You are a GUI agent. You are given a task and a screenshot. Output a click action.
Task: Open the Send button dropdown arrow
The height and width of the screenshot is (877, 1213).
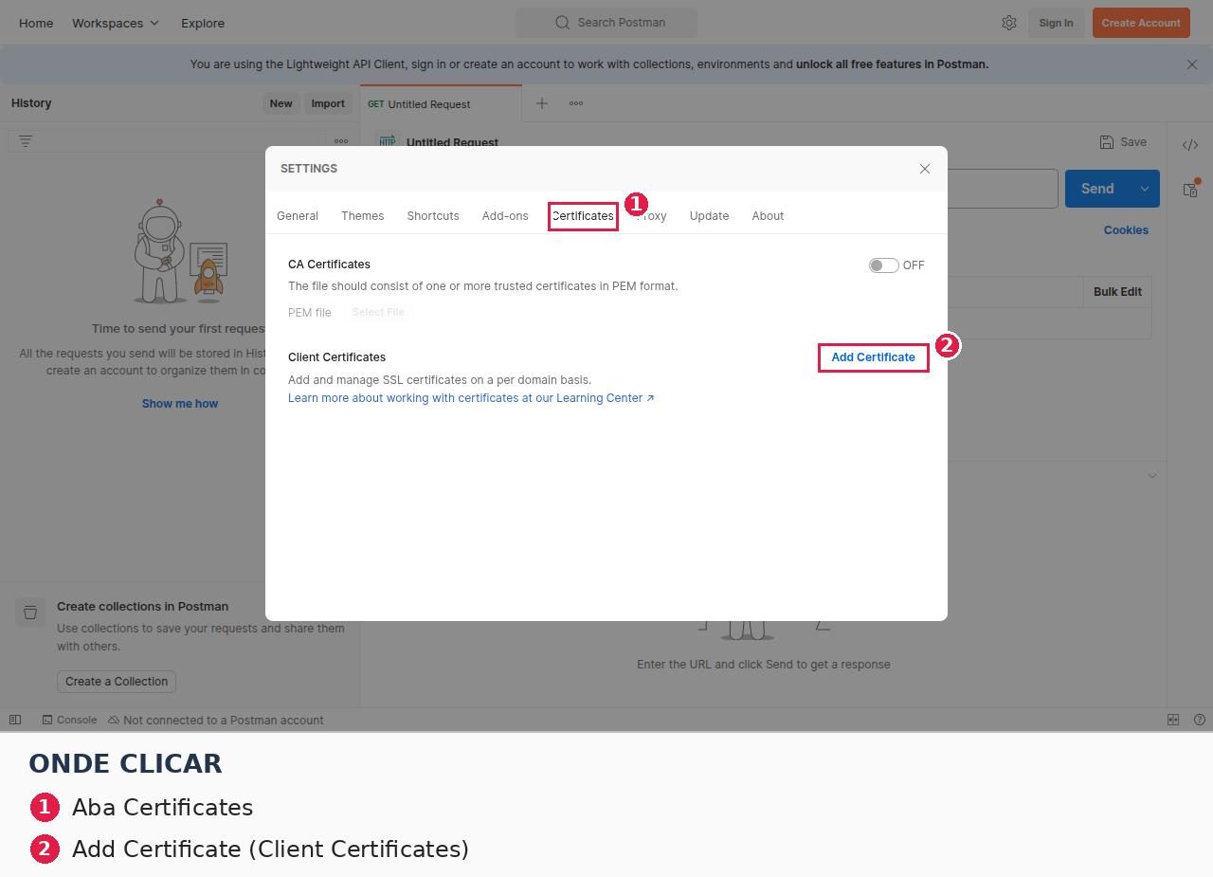coord(1145,189)
